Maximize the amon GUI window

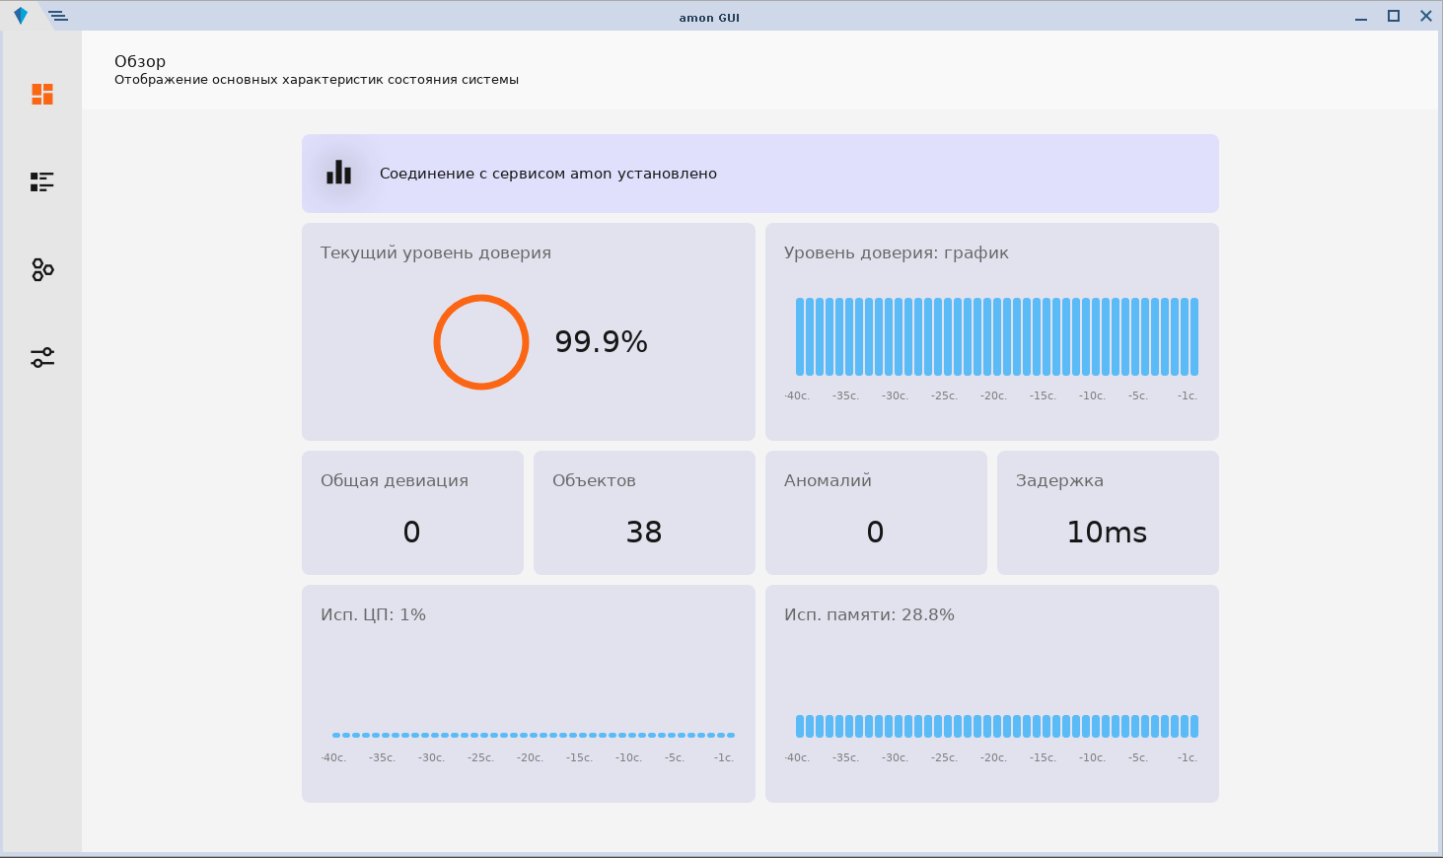pyautogui.click(x=1394, y=16)
